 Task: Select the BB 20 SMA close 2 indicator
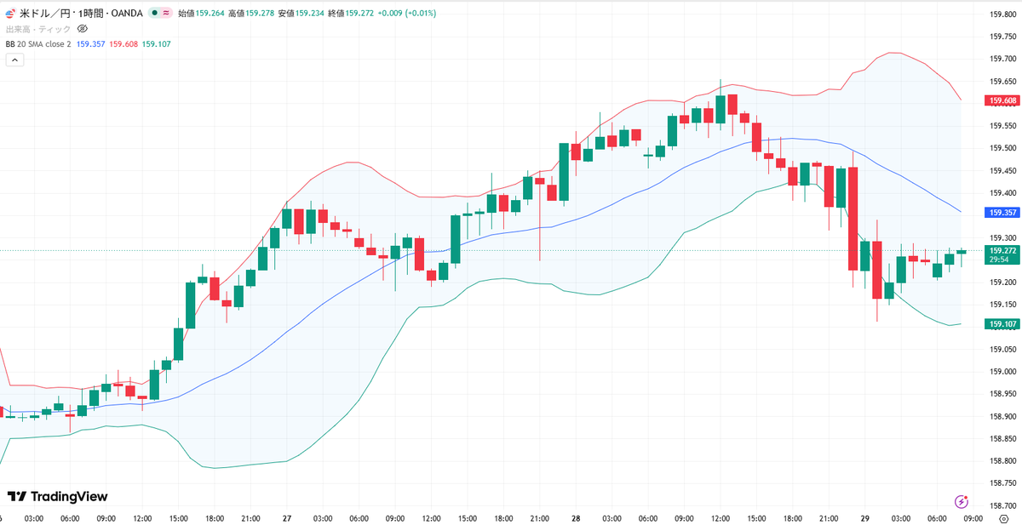[x=38, y=43]
